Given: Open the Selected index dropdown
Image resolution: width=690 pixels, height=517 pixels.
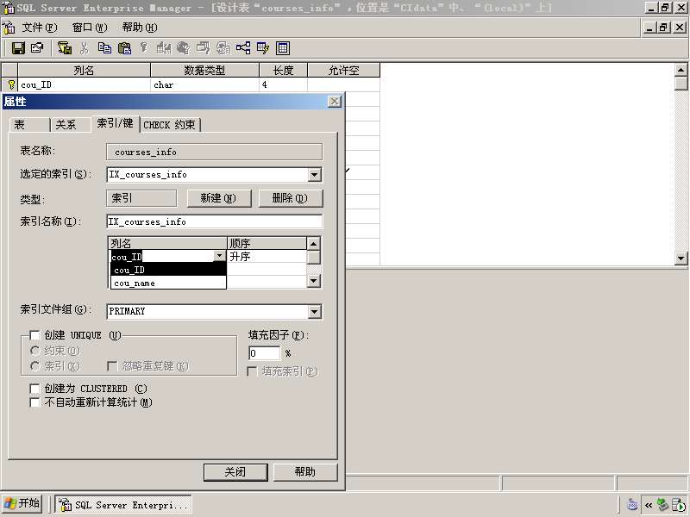Looking at the screenshot, I should [314, 175].
